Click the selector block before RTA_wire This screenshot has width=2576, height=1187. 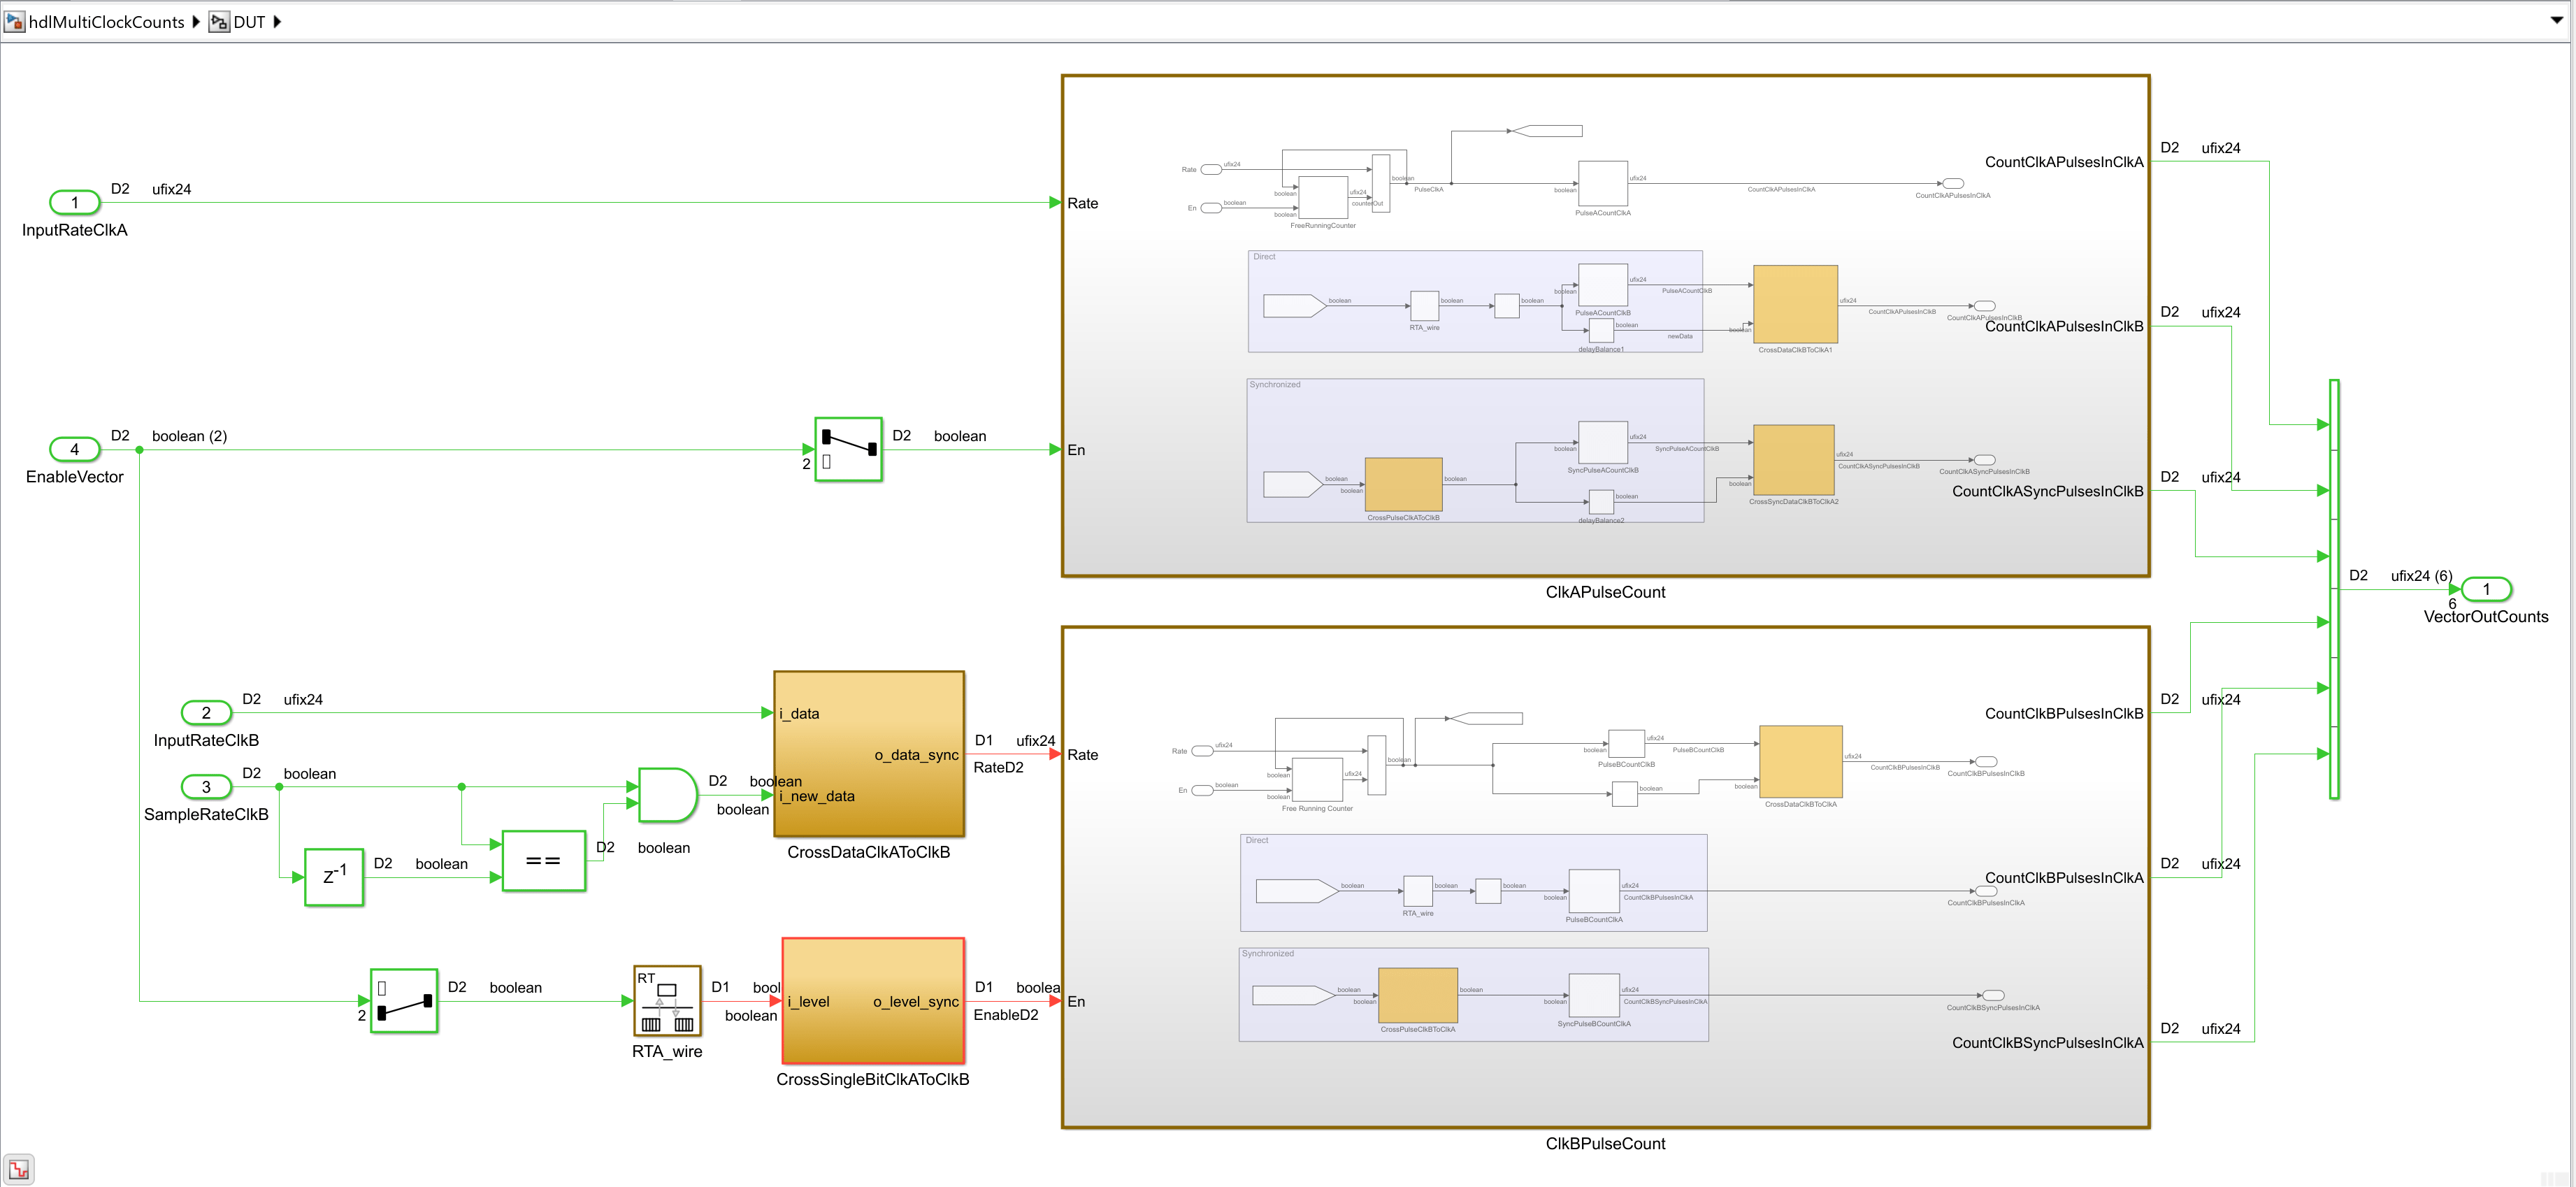404,1000
